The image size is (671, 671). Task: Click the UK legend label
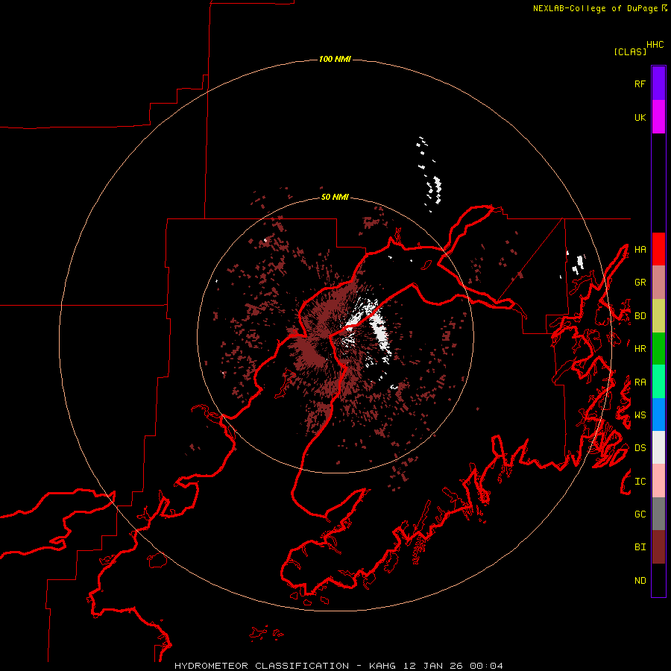[640, 117]
